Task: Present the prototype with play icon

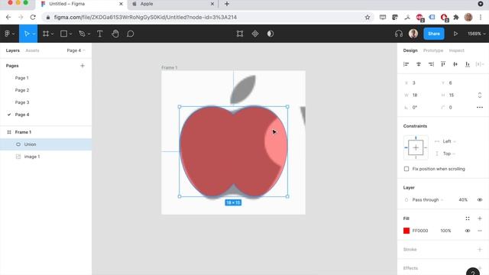Action: [455, 34]
